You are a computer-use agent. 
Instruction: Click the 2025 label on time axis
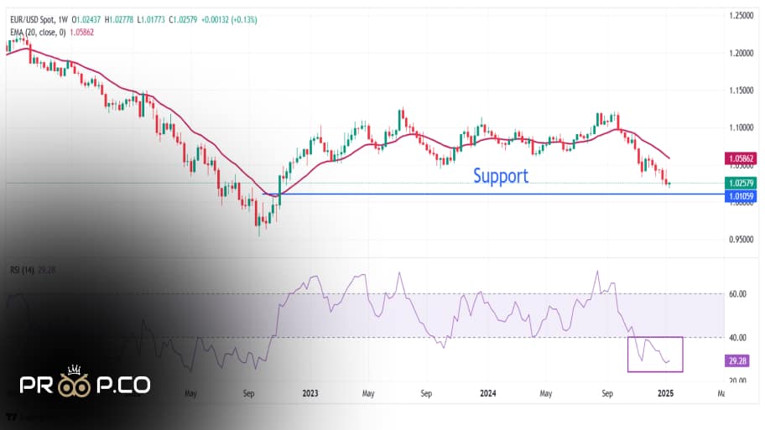[665, 393]
